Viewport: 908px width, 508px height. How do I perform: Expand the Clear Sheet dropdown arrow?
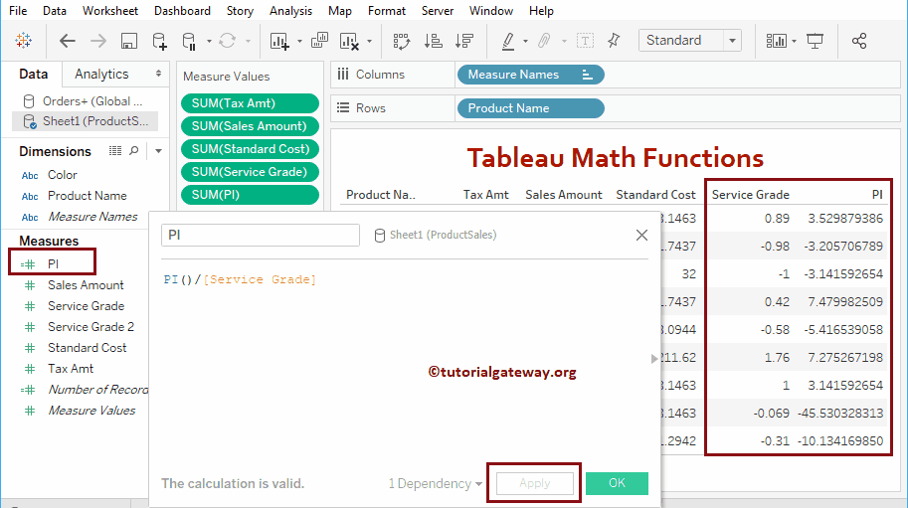369,41
